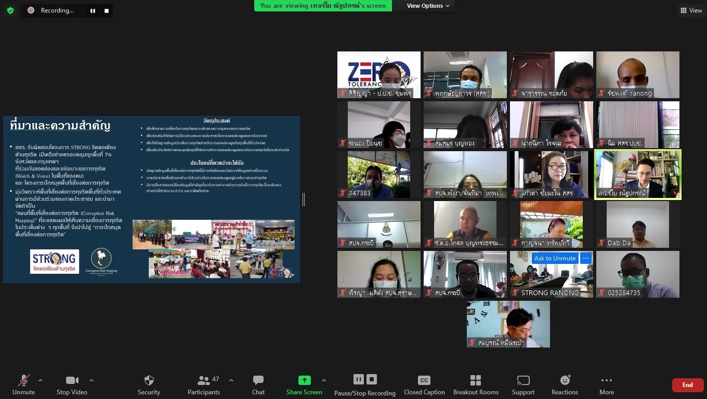This screenshot has width=707, height=399.
Task: Select the Dab Da participant video tile
Action: (637, 224)
